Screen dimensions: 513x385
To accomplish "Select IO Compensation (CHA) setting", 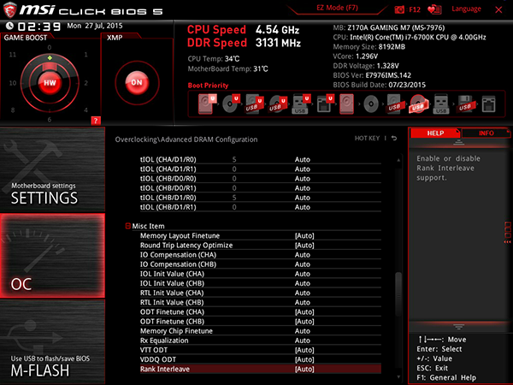I will tap(261, 255).
